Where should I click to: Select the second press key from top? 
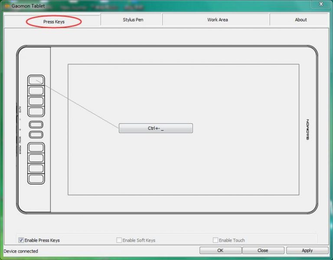[36, 91]
